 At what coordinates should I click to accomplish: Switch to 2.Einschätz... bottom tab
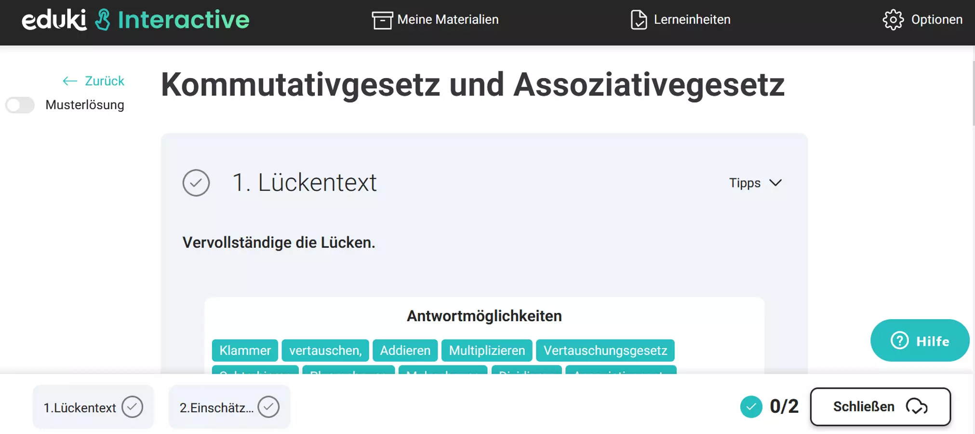pos(229,407)
